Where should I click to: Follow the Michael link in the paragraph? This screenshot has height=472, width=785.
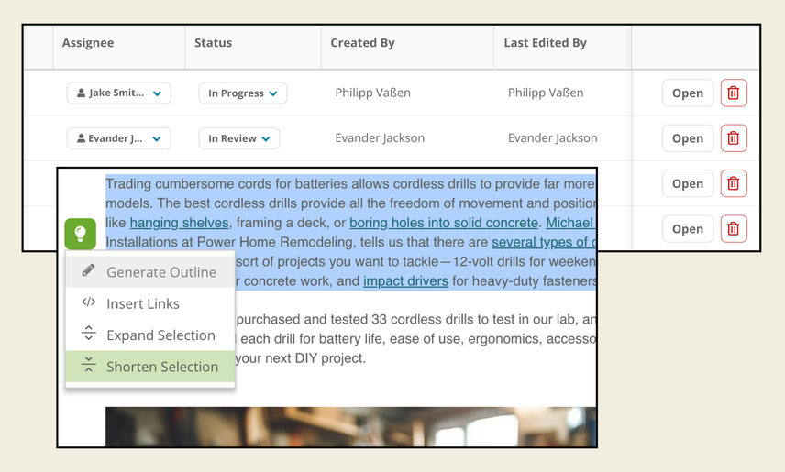click(x=570, y=223)
